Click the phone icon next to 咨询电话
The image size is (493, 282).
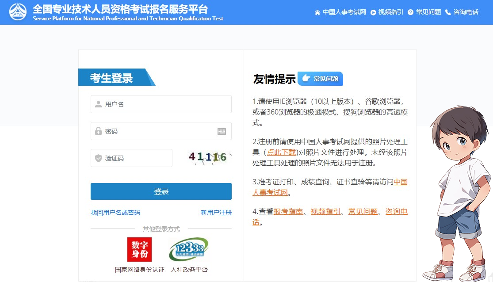(x=448, y=12)
